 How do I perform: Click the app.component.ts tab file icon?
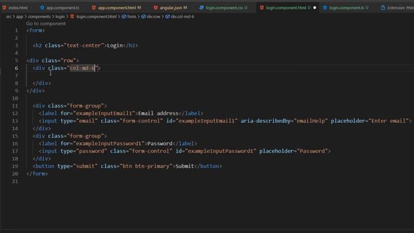pos(42,8)
